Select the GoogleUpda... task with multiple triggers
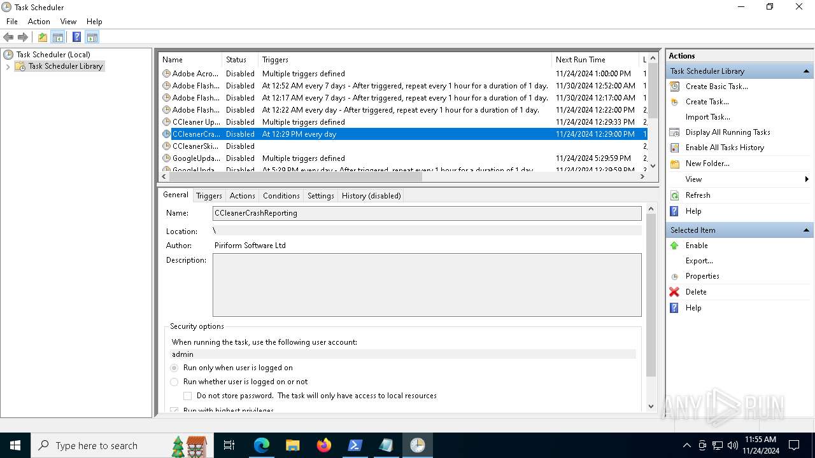The image size is (815, 458). (x=403, y=158)
